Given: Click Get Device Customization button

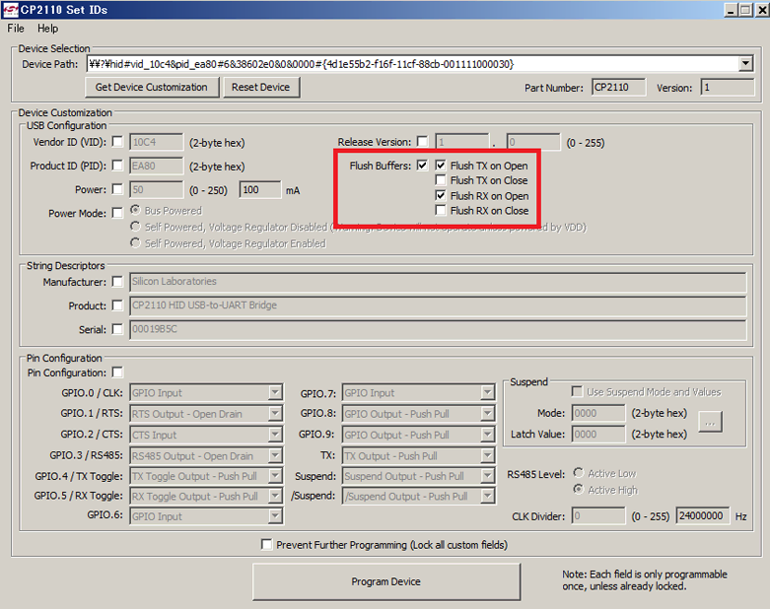Looking at the screenshot, I should pos(151,88).
